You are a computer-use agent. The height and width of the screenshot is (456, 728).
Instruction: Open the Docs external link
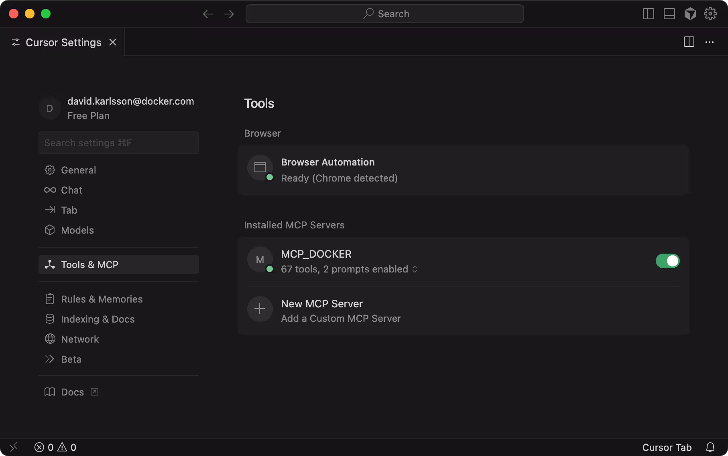pos(72,392)
